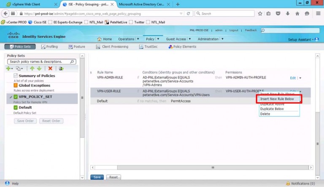The width and height of the screenshot is (324, 187).
Task: Focus the ISE header search box
Action: pos(290,30)
